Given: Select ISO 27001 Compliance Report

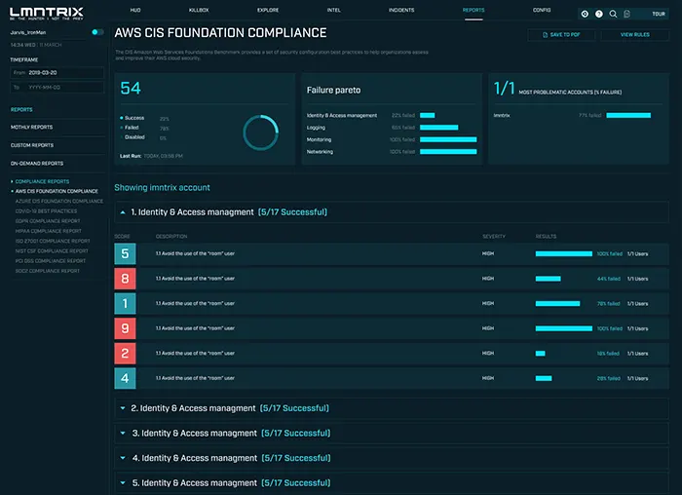Looking at the screenshot, I should [x=53, y=241].
